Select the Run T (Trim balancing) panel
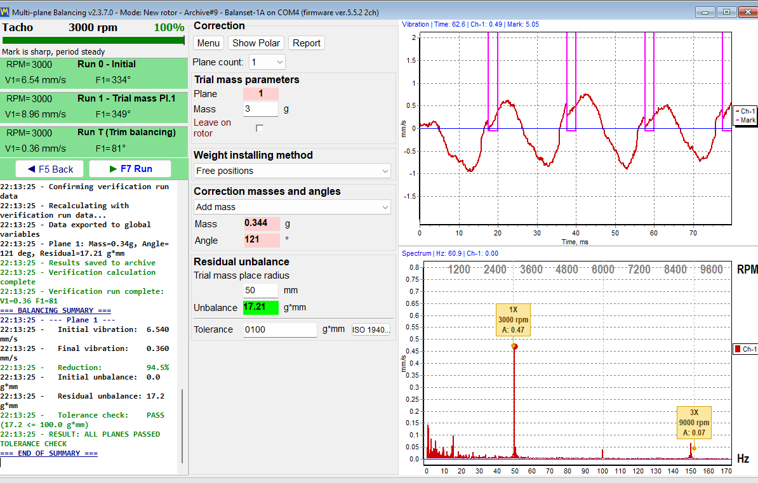 coord(94,142)
